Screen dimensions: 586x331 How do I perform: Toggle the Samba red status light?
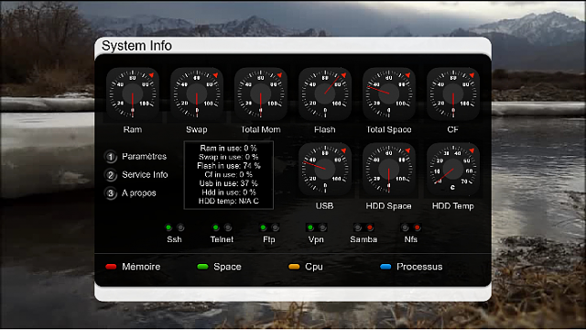click(370, 227)
